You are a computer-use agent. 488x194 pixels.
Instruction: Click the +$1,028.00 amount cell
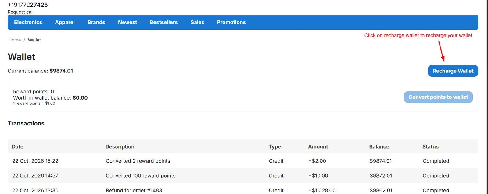pos(322,190)
